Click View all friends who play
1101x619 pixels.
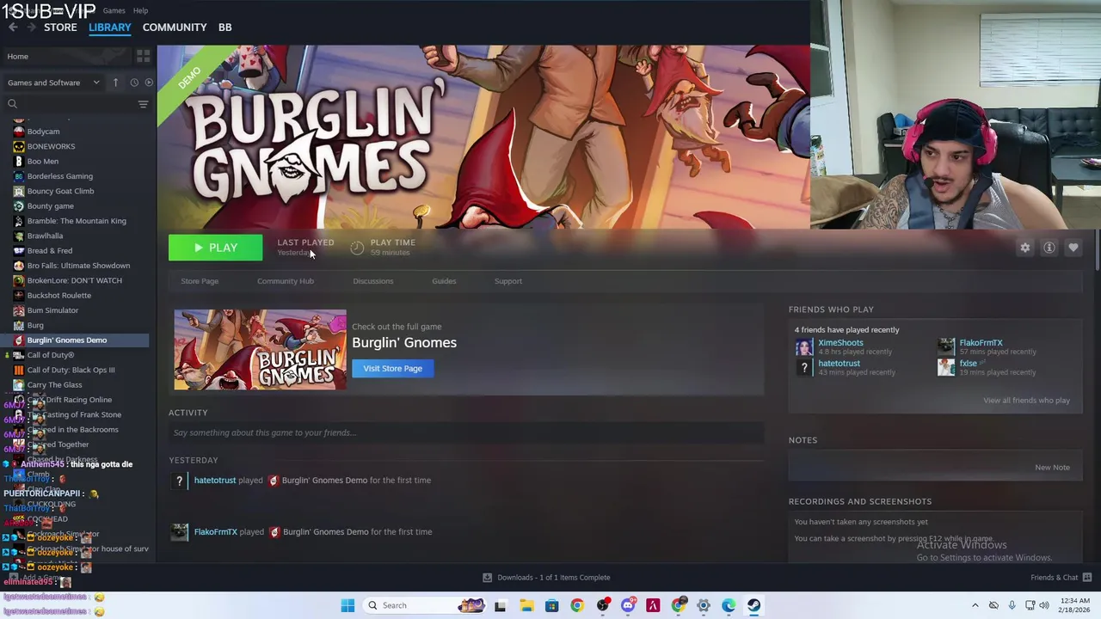(1026, 400)
